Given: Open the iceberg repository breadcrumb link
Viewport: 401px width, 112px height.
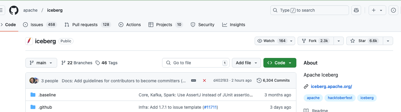Looking at the screenshot, I should click(x=55, y=10).
